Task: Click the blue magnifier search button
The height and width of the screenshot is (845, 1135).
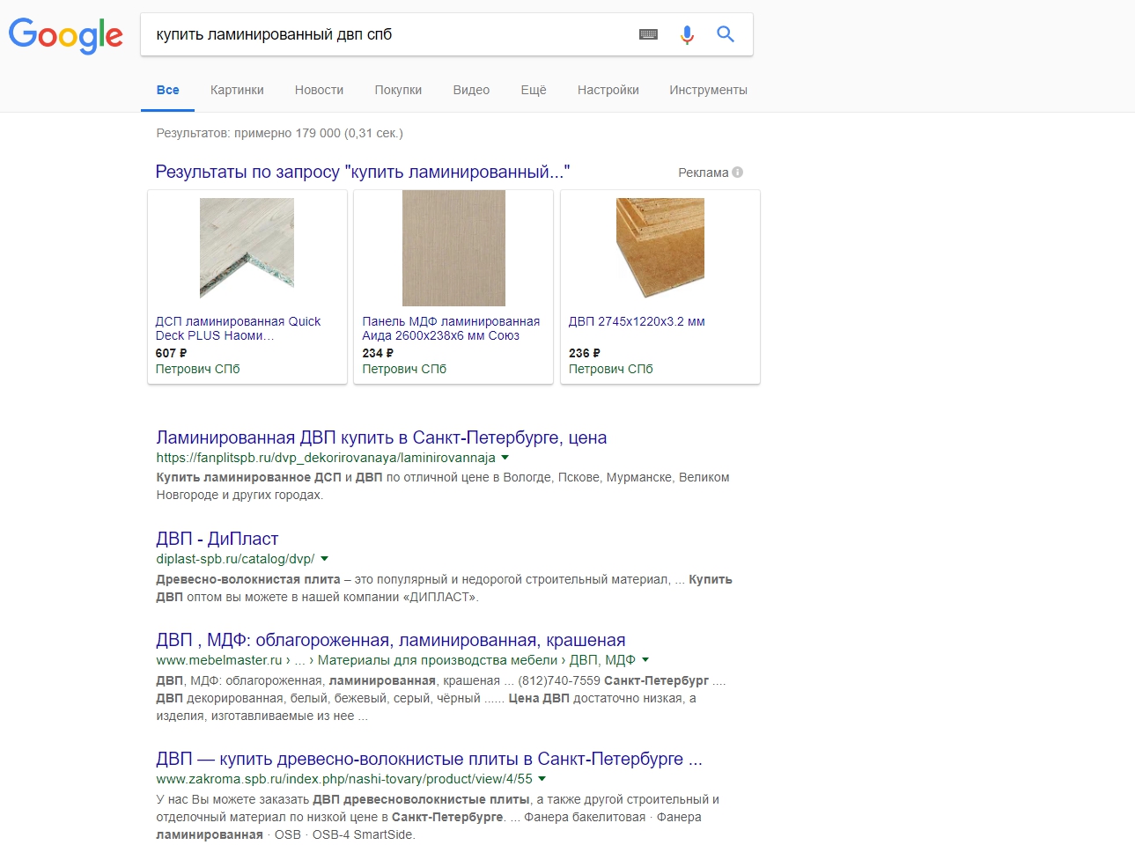Action: pos(726,34)
